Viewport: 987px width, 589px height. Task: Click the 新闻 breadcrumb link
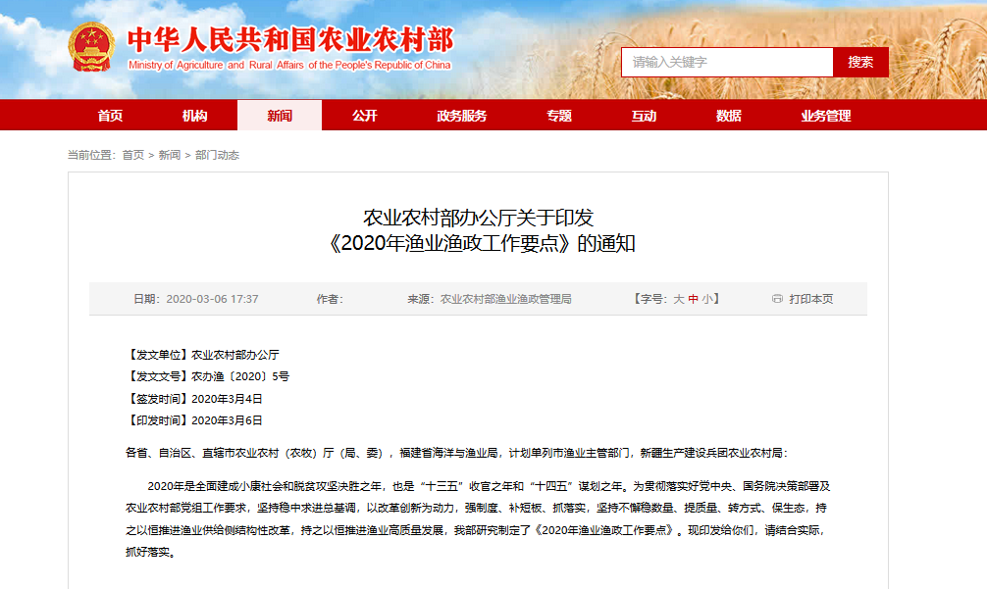[x=170, y=155]
